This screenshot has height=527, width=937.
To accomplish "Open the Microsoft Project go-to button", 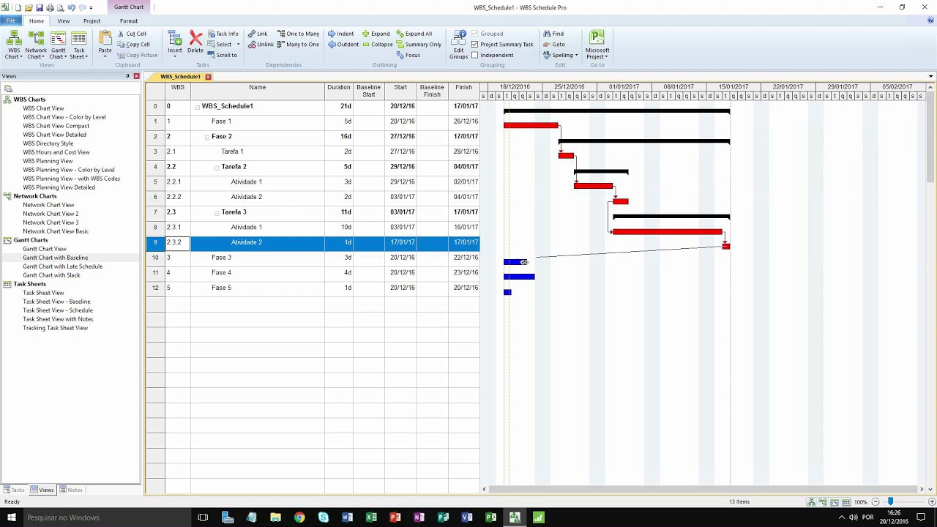I will pos(597,45).
